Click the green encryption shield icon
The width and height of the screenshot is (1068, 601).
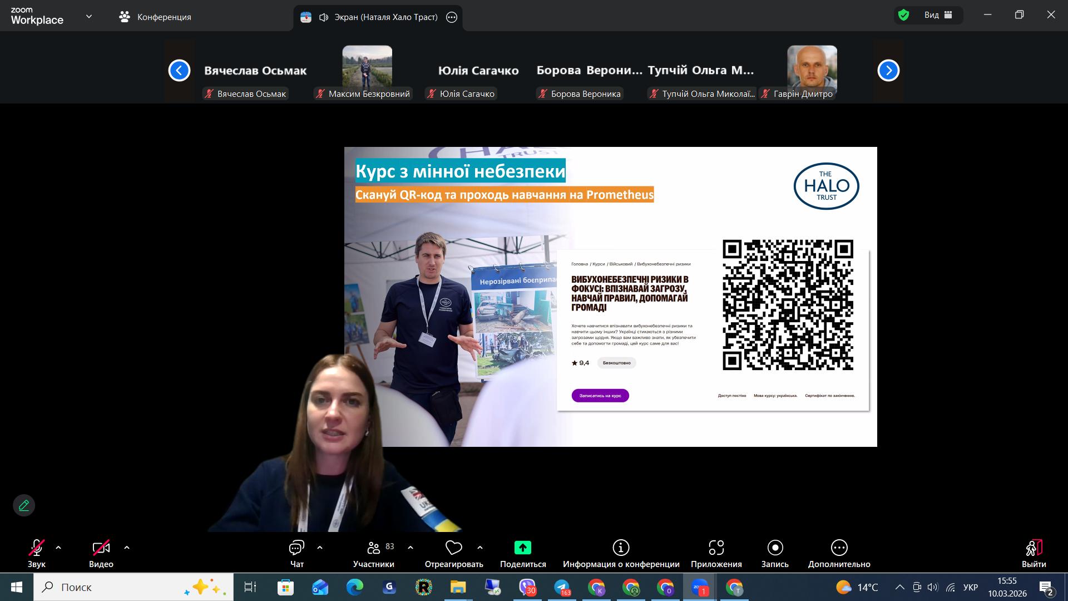(904, 15)
